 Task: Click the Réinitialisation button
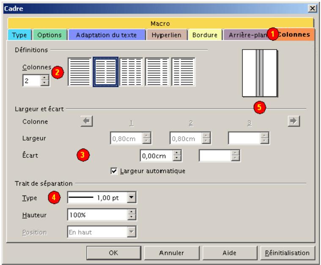pyautogui.click(x=288, y=253)
